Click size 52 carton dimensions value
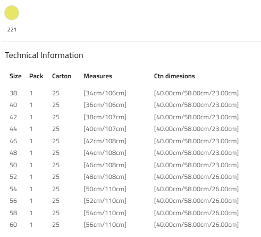This screenshot has width=261, height=237. tap(196, 177)
